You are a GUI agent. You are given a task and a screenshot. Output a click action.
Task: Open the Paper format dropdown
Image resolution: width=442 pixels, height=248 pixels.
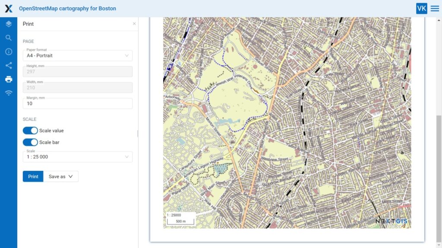(78, 56)
